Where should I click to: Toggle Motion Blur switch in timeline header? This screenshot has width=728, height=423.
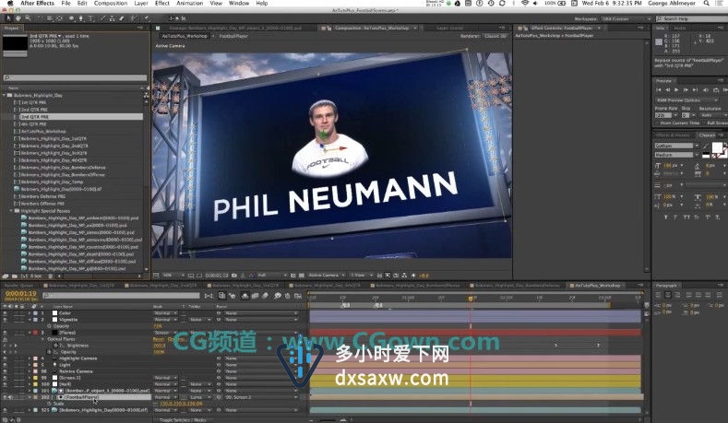265,296
